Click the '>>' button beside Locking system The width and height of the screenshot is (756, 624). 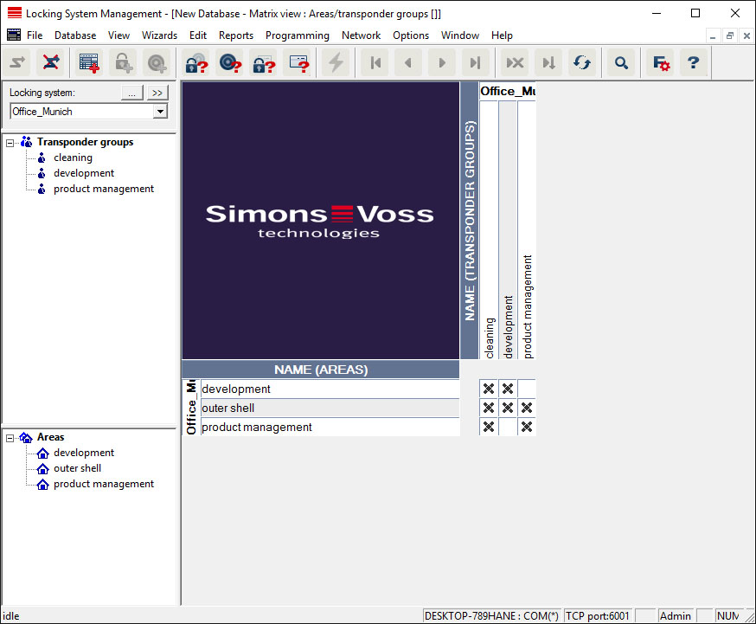(157, 93)
